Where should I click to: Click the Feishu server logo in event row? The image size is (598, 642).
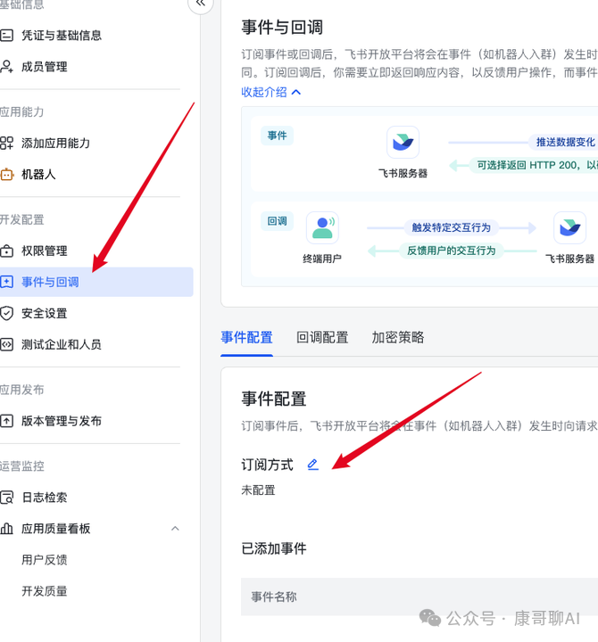403,142
